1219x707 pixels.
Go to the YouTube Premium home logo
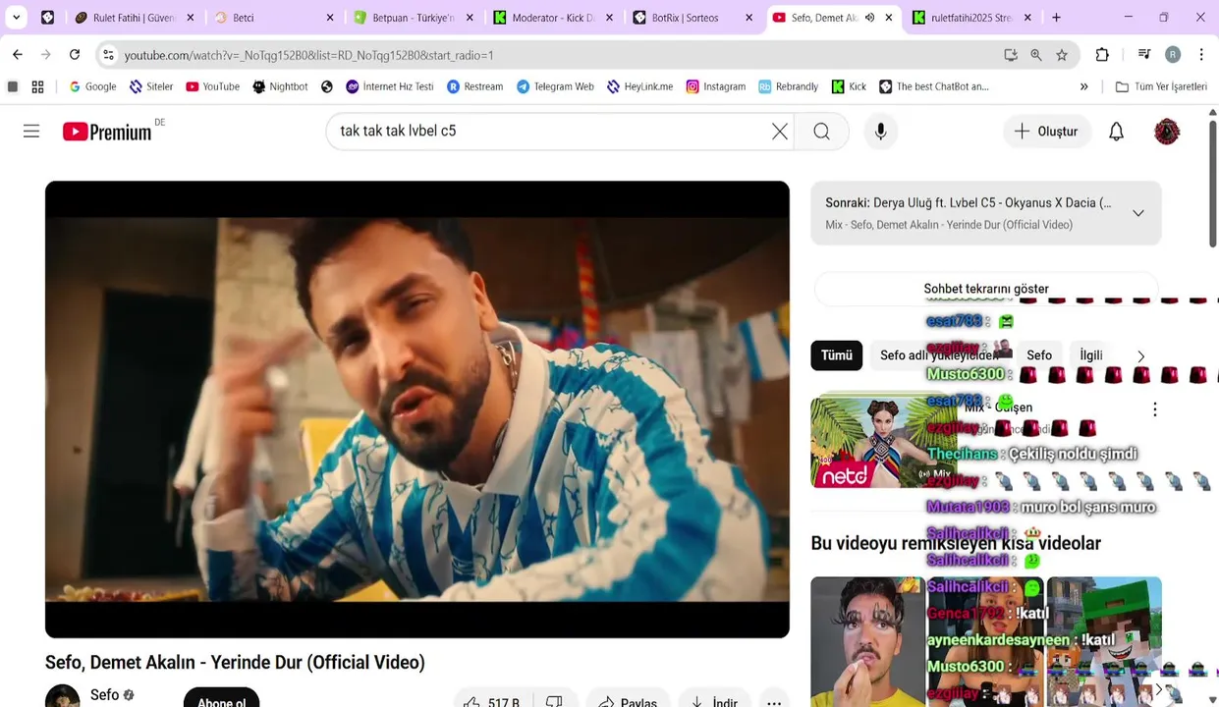click(107, 132)
